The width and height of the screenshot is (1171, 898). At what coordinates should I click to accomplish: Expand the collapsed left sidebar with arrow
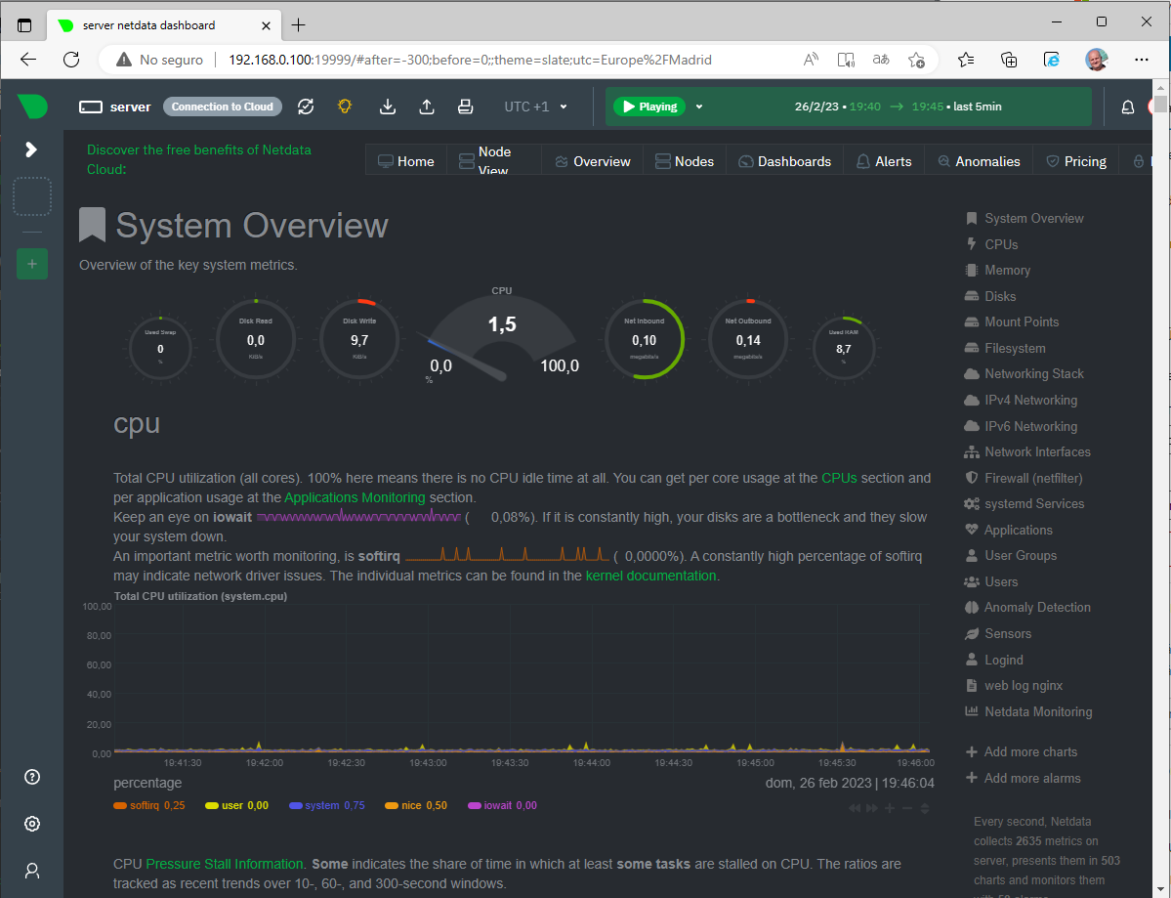[x=32, y=151]
